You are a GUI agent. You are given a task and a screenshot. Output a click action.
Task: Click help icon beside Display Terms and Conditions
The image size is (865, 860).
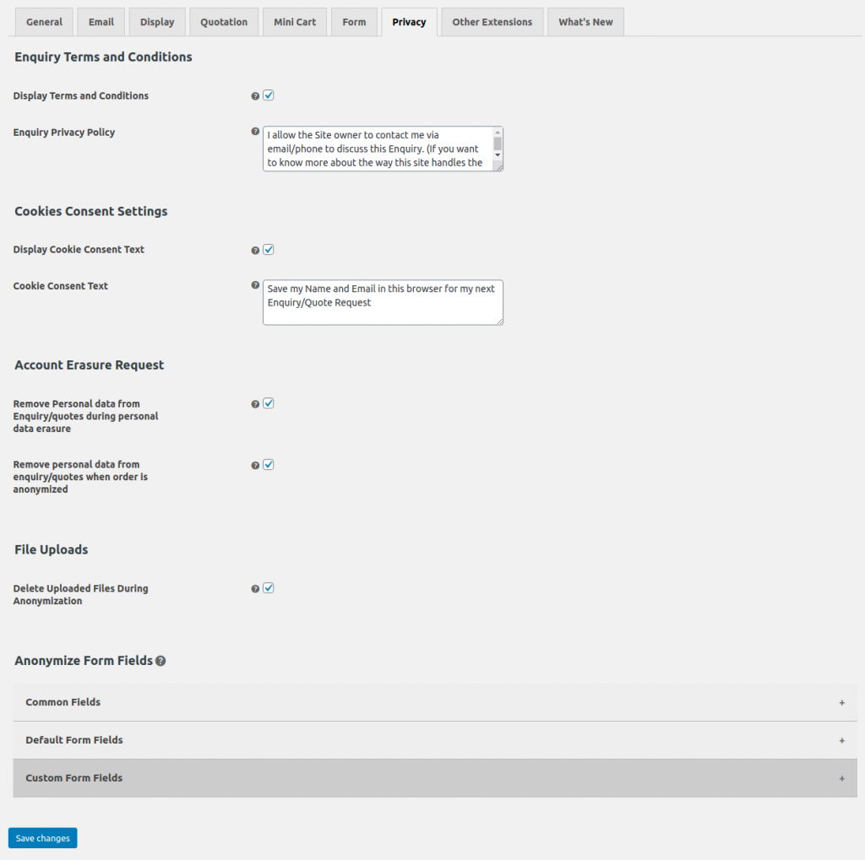tap(255, 96)
